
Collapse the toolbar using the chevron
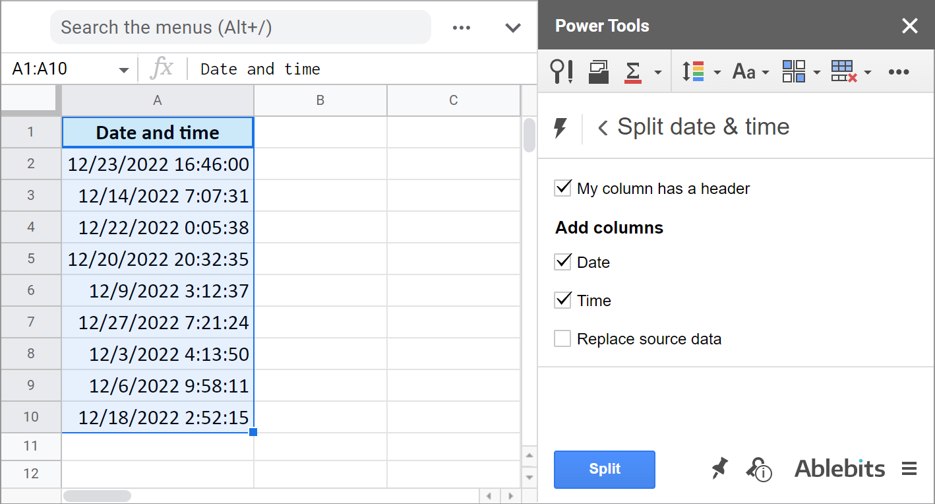(513, 28)
